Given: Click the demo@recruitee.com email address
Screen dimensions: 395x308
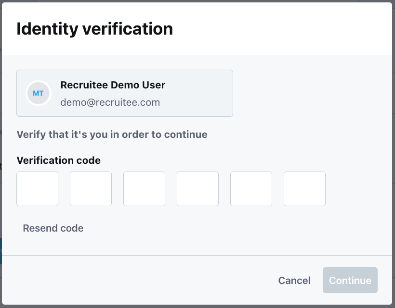Looking at the screenshot, I should tap(110, 102).
